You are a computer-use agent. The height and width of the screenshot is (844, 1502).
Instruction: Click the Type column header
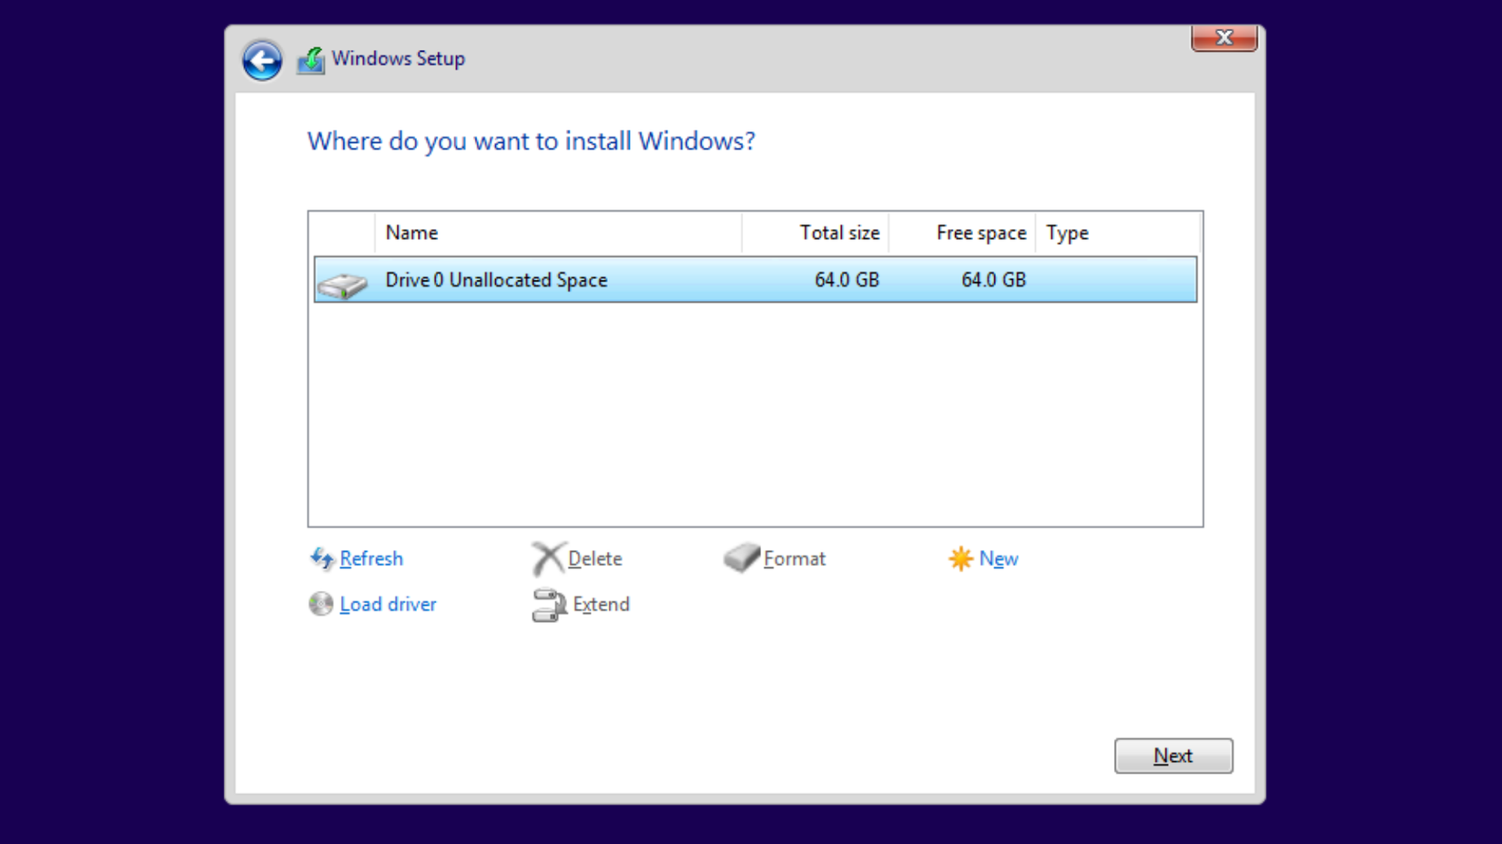point(1066,233)
